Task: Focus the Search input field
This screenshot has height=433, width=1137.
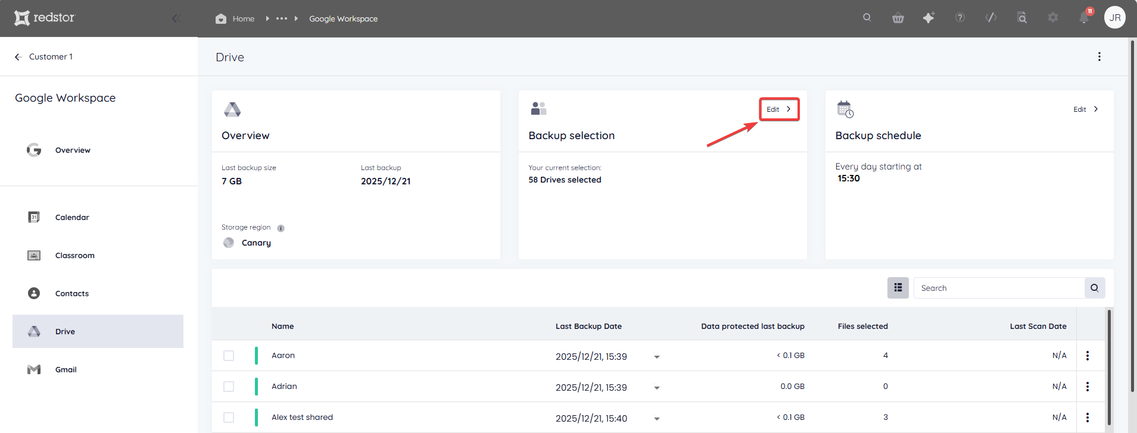Action: coord(999,288)
